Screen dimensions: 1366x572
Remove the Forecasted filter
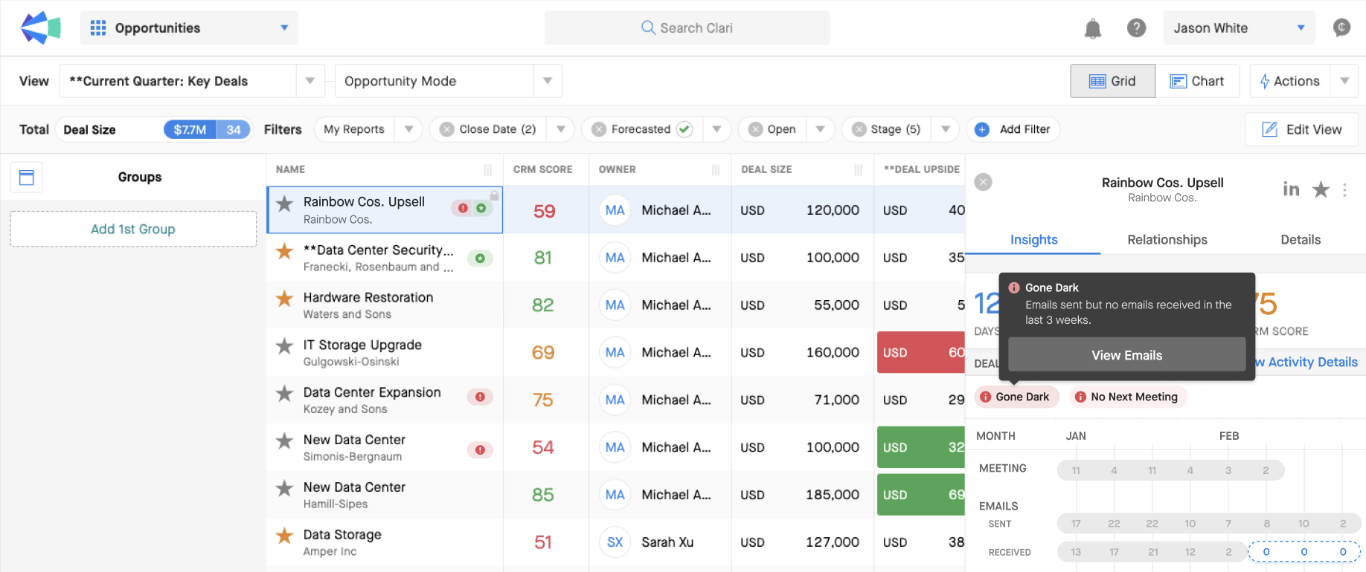(x=598, y=129)
